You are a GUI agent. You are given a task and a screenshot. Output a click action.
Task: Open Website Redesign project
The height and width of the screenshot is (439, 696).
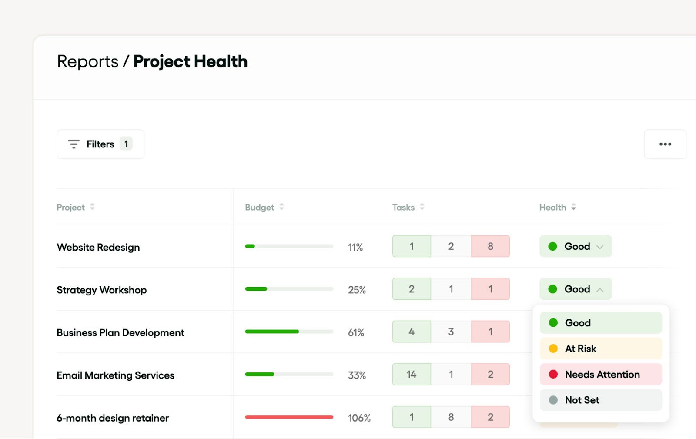[x=98, y=247]
